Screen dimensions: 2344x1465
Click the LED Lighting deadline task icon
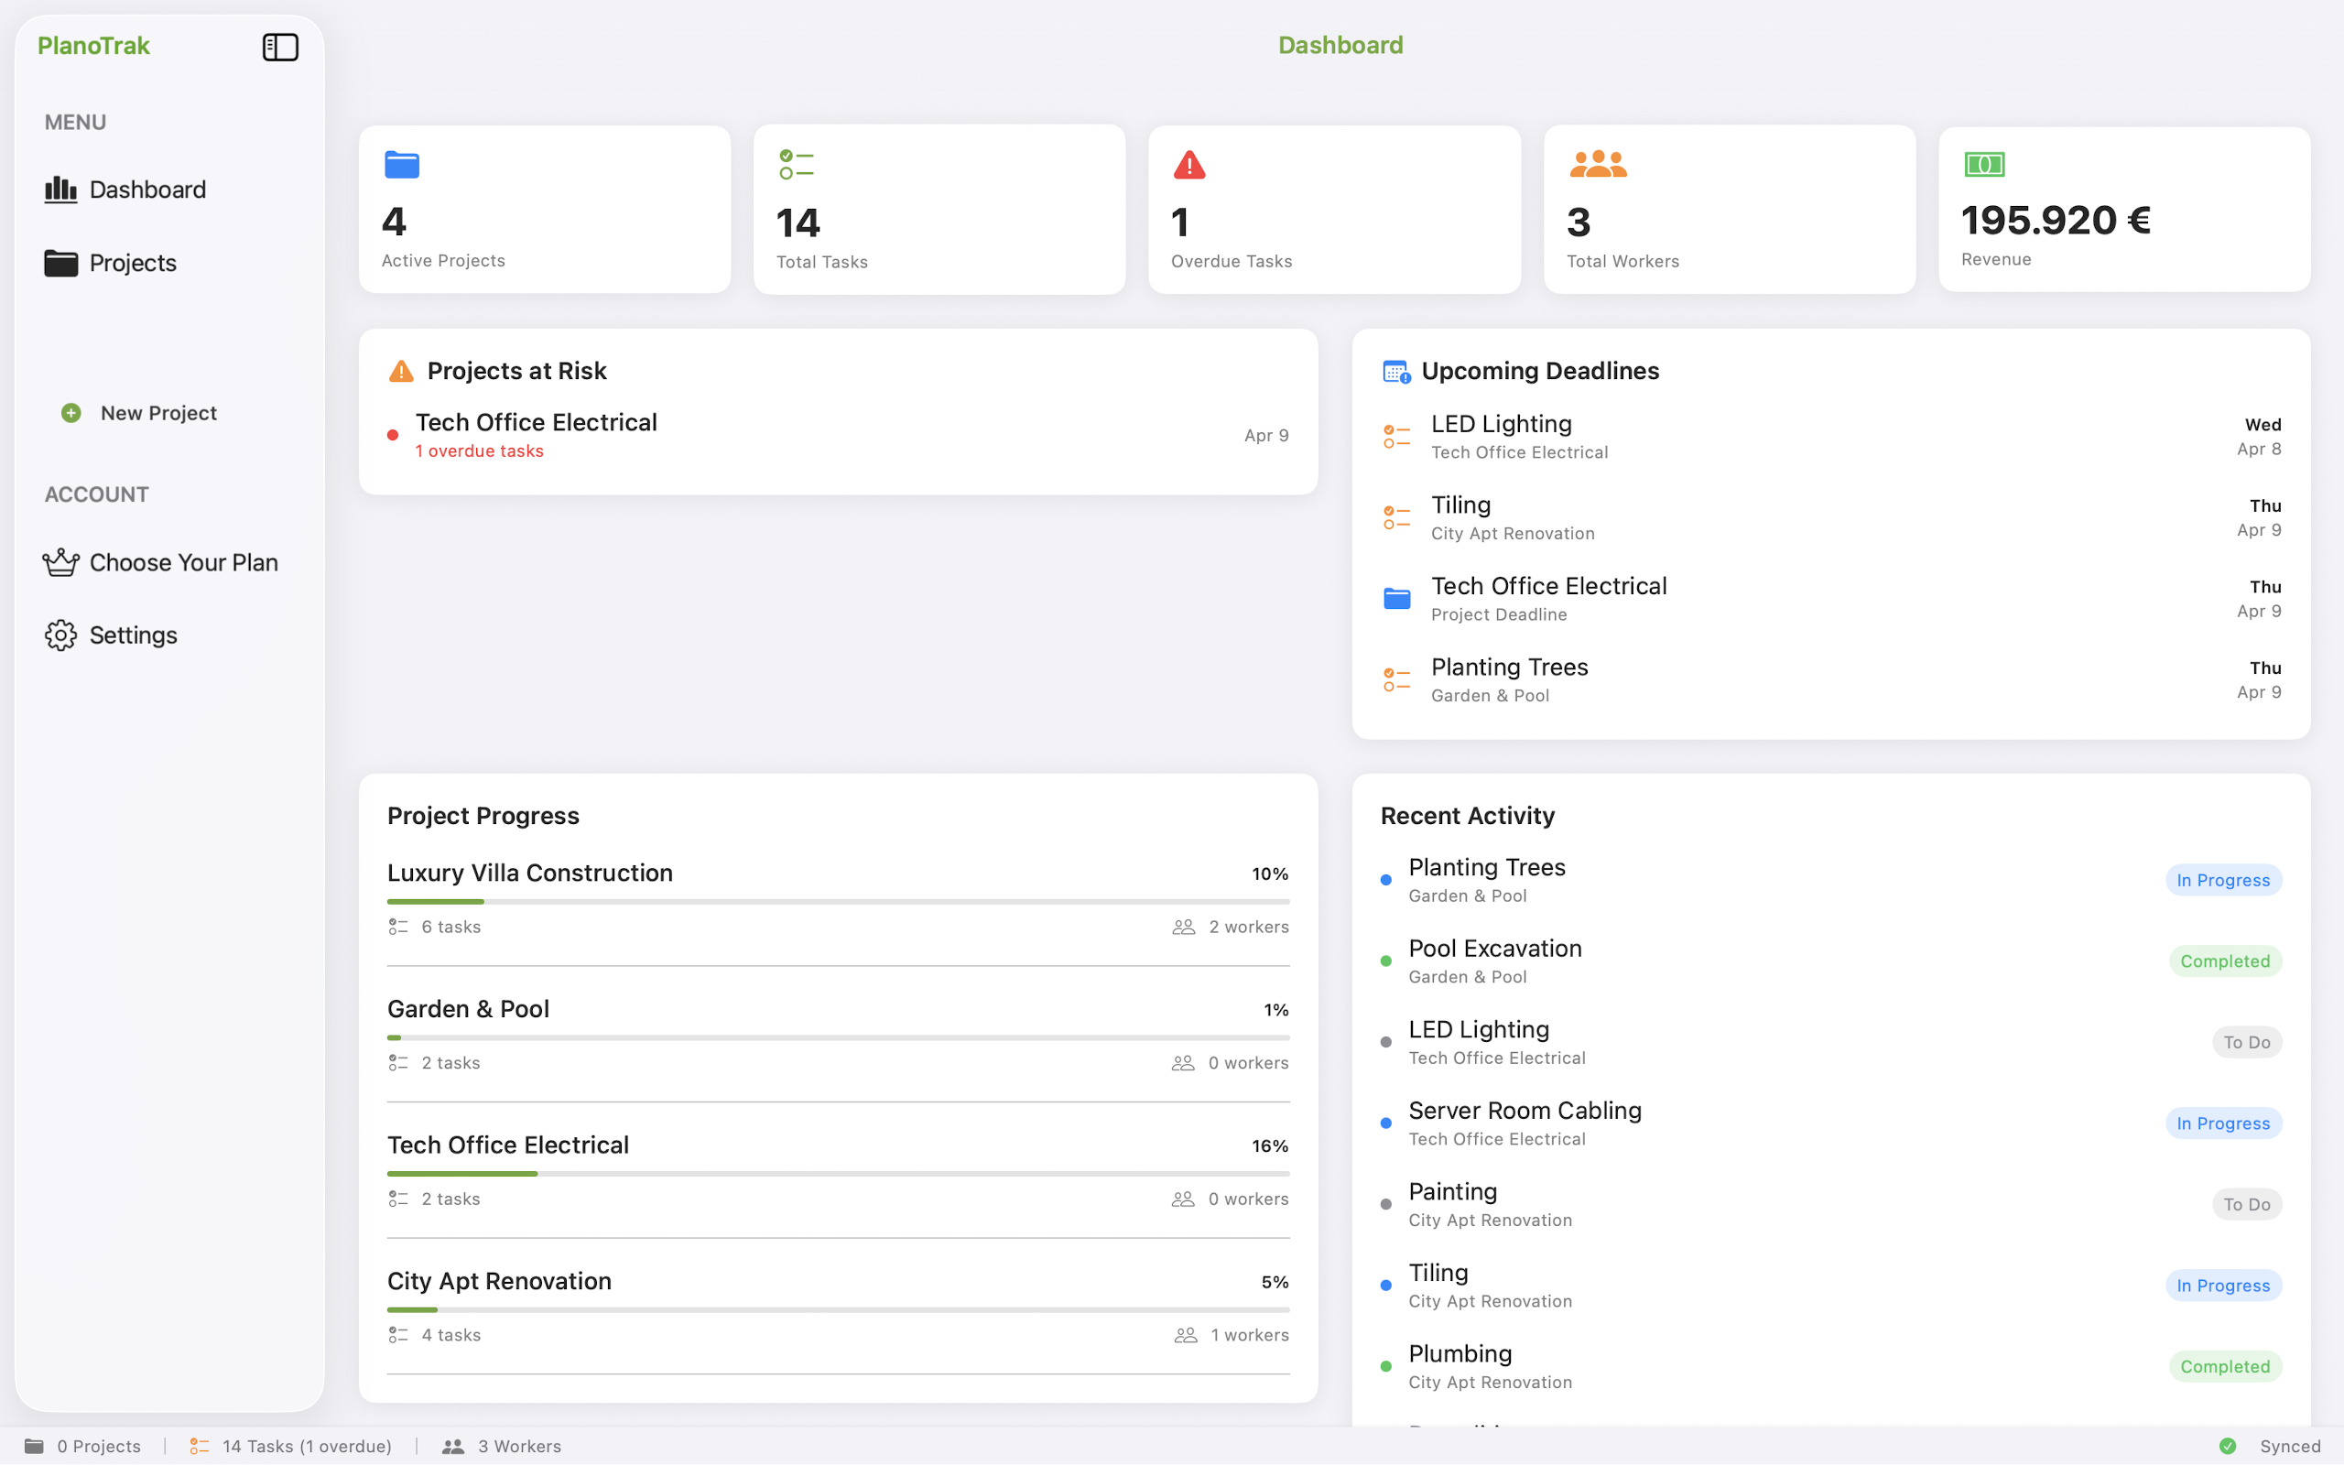[1395, 437]
